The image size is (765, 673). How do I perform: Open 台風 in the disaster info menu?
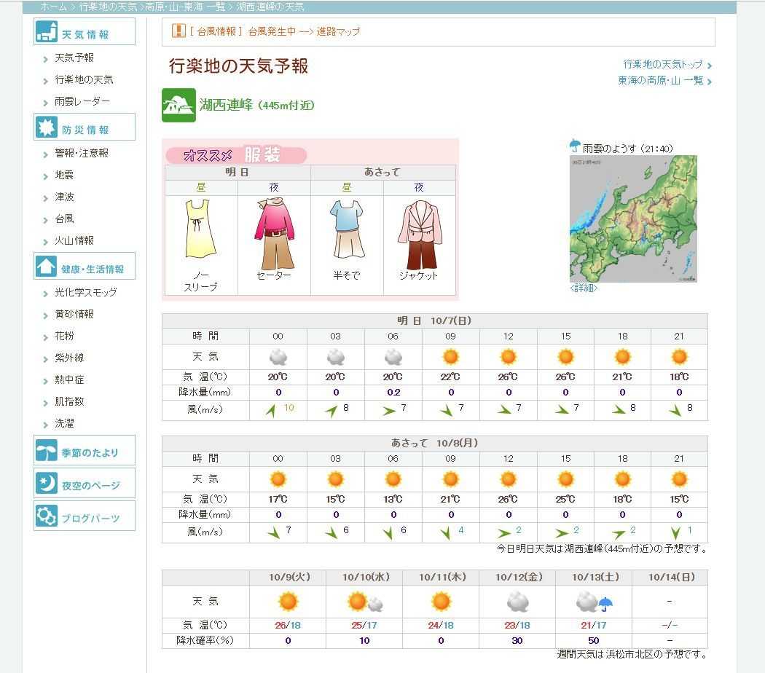(x=64, y=219)
